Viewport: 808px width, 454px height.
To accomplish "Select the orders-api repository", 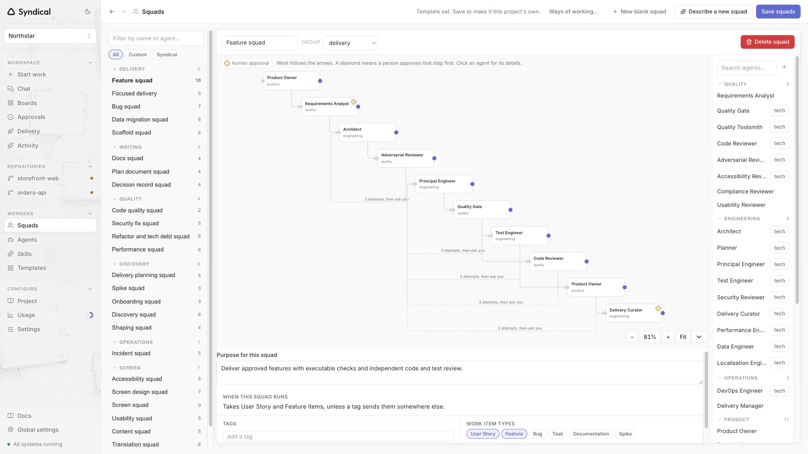I will point(50,193).
